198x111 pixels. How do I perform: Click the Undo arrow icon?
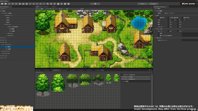click(20, 4)
